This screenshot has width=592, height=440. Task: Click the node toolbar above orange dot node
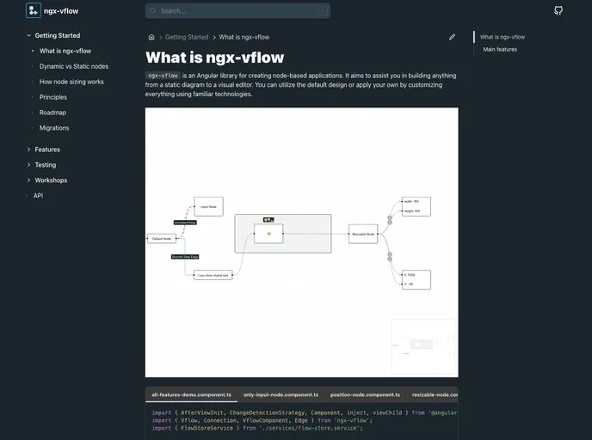click(x=268, y=220)
